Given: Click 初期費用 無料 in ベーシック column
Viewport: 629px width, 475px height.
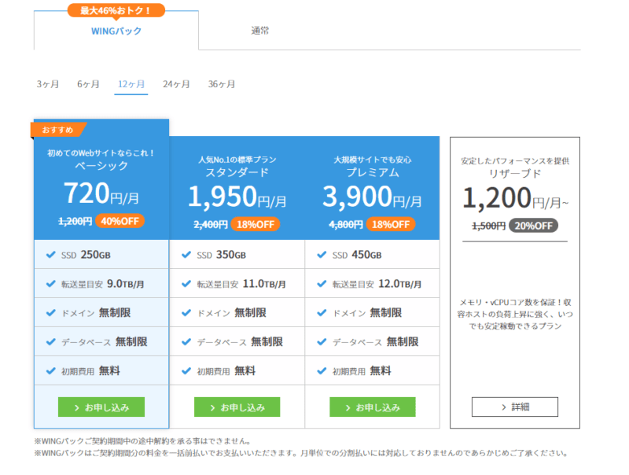Looking at the screenshot, I should coord(90,370).
